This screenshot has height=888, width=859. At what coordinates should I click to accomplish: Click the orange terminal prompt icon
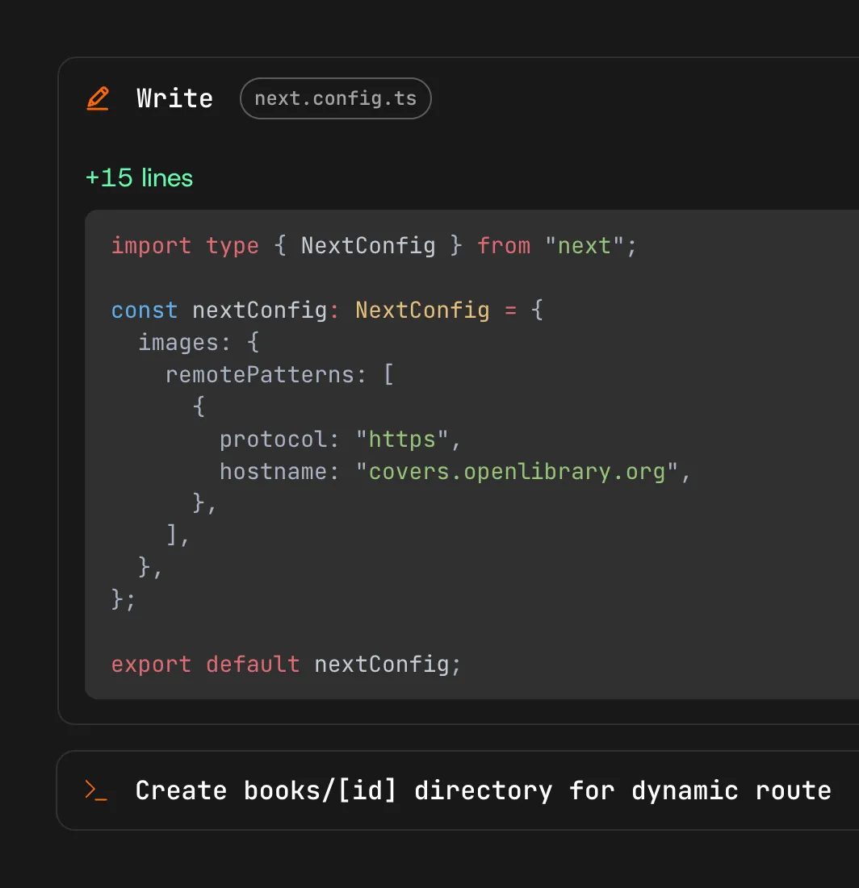tap(96, 790)
